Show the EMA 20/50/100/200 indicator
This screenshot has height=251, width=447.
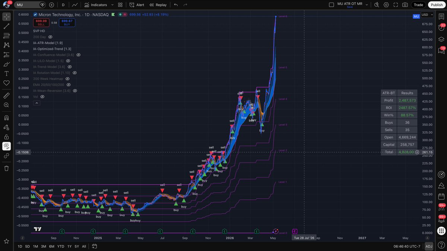coord(68,85)
